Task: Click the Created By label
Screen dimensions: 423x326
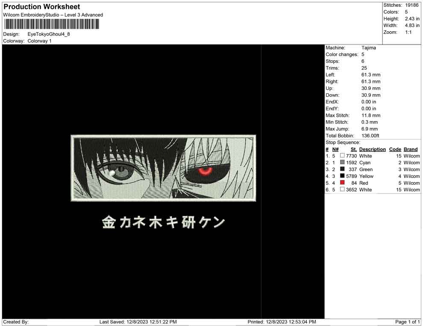Action: (x=16, y=322)
